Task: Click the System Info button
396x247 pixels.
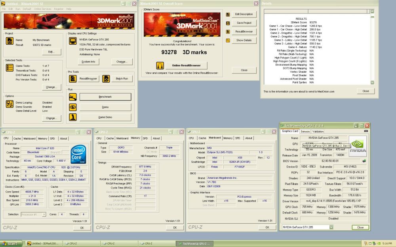Action: (x=88, y=62)
